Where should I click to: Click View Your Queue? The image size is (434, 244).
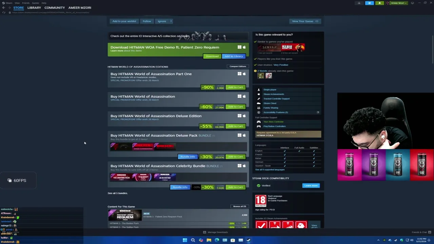(x=305, y=21)
